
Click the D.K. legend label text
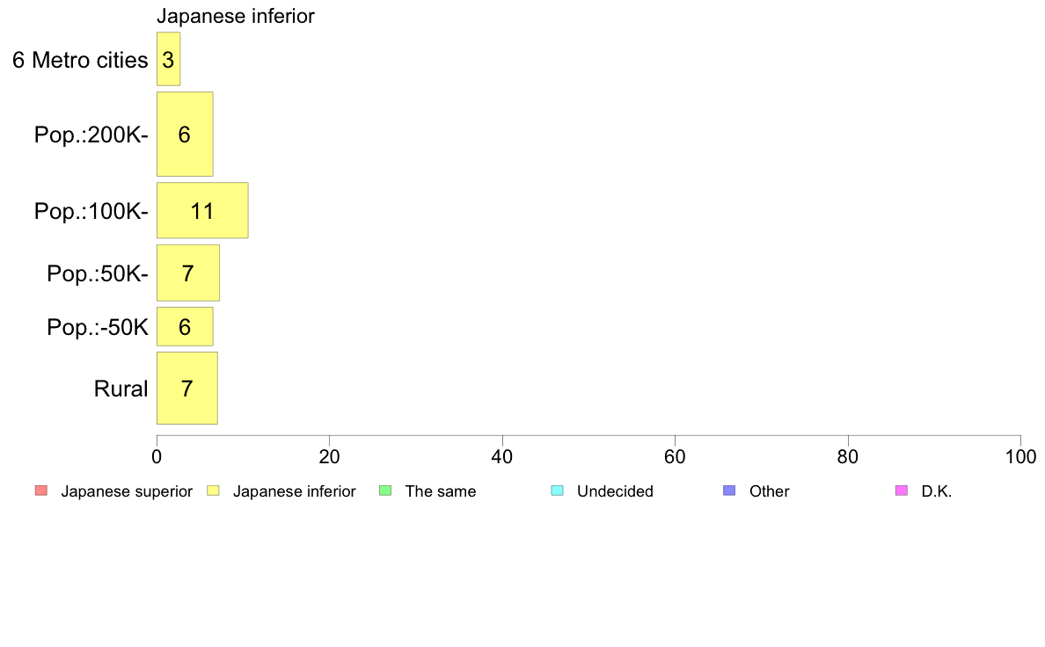937,491
